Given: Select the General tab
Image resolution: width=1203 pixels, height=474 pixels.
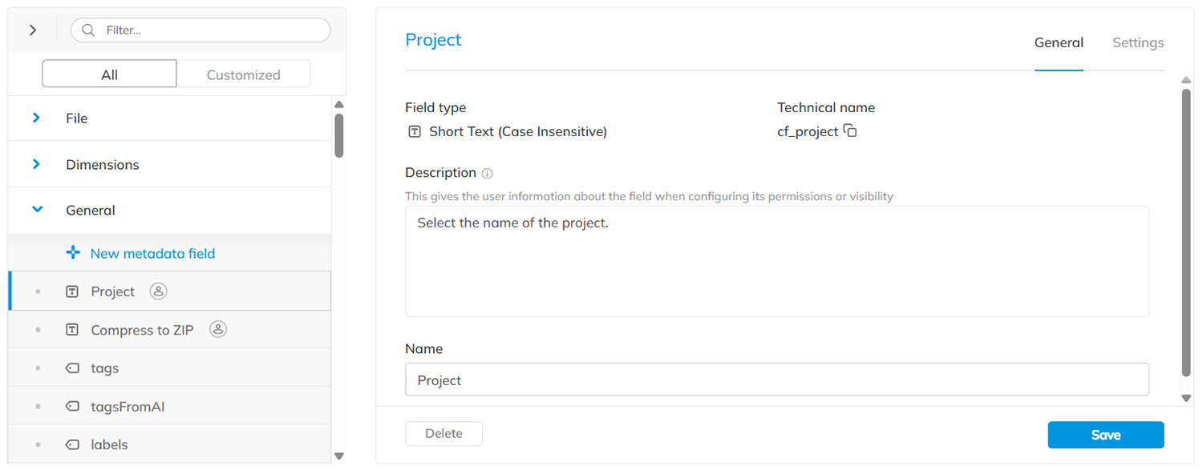Looking at the screenshot, I should [x=1059, y=42].
